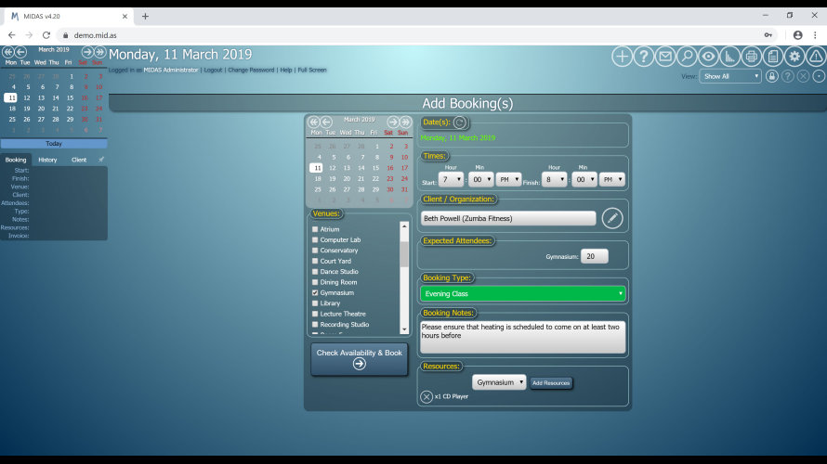Reload the page in the browser
This screenshot has width=827, height=464.
pyautogui.click(x=46, y=35)
